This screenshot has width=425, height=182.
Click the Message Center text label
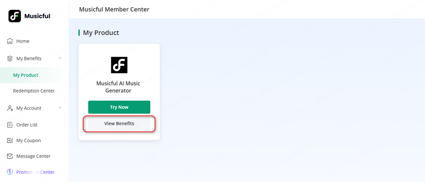pyautogui.click(x=33, y=156)
